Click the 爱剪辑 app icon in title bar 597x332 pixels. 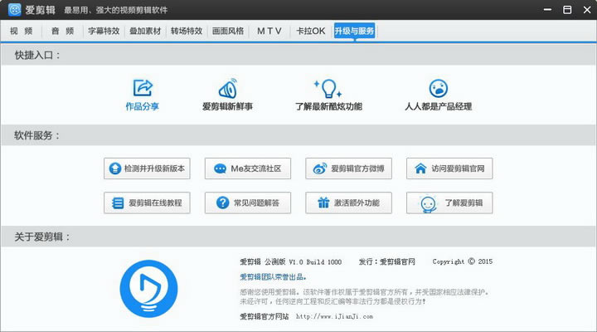coord(14,9)
